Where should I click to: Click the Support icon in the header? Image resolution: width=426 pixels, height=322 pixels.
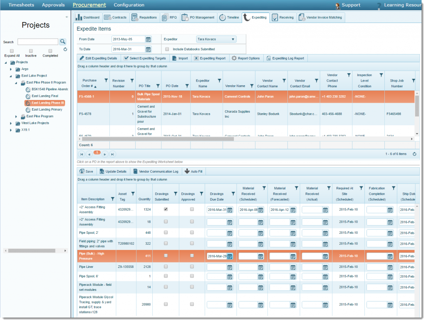337,5
